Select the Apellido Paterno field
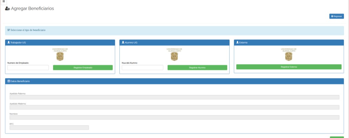 click(174, 97)
